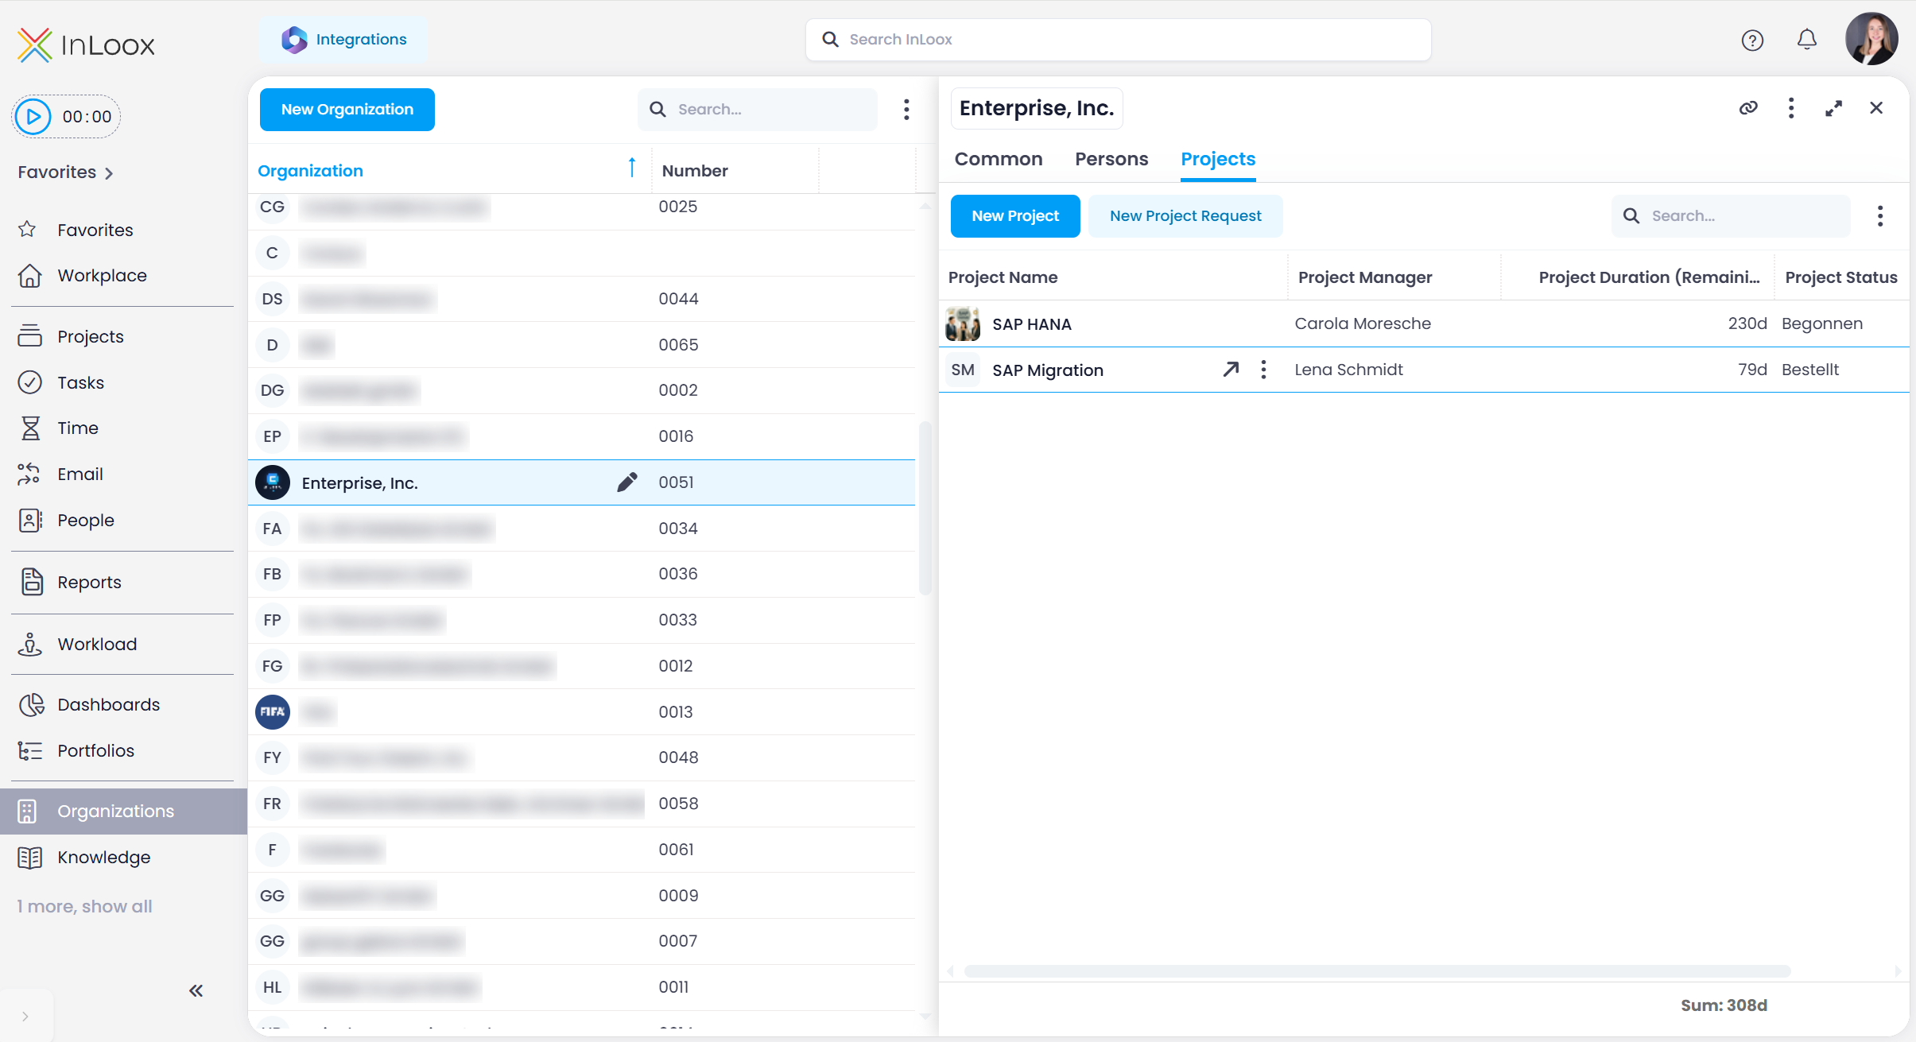Open the detail panel more options menu
Image resolution: width=1916 pixels, height=1042 pixels.
coord(1791,108)
